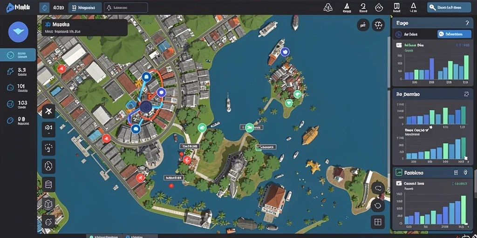Open the stacked layers tool in the left toolbar
Image resolution: width=477 pixels, height=238 pixels.
(48, 184)
